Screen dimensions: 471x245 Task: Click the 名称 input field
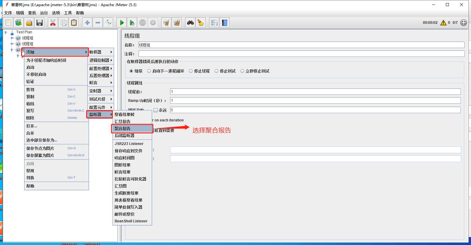301,45
